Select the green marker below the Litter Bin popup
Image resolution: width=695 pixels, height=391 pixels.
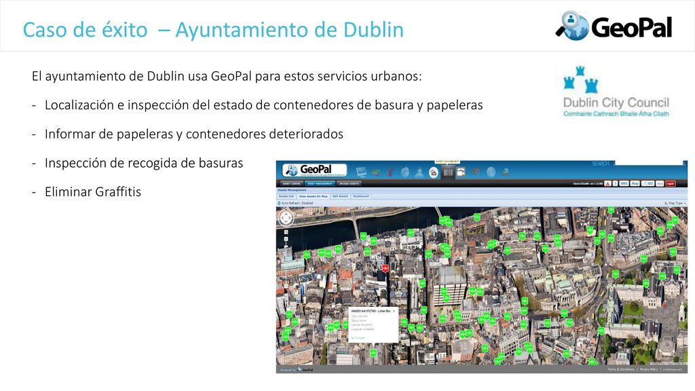coord(373,352)
